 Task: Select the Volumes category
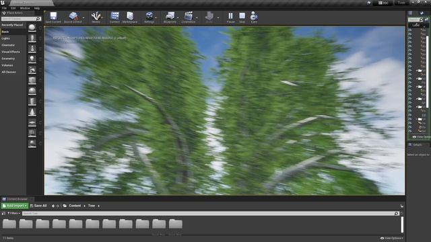click(7, 65)
